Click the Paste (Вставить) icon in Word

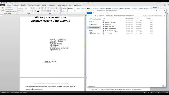click(x=3, y=8)
